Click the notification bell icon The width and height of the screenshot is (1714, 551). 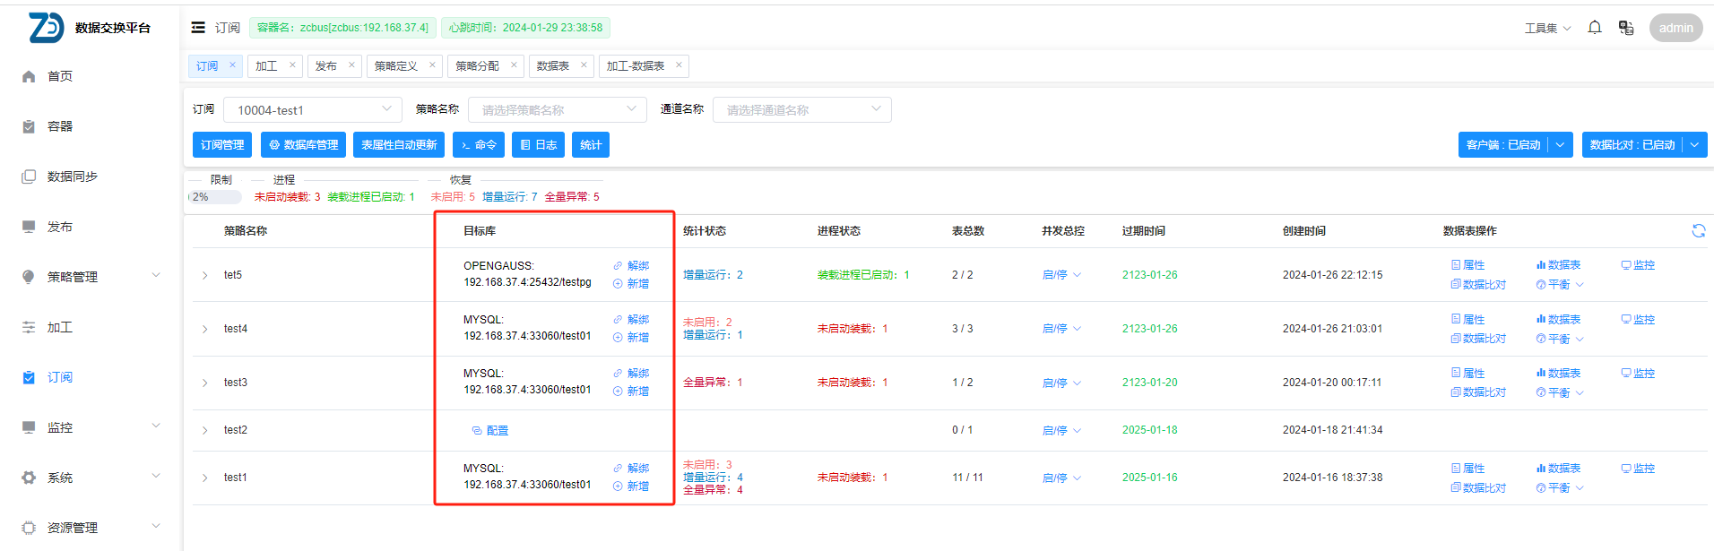(1595, 28)
